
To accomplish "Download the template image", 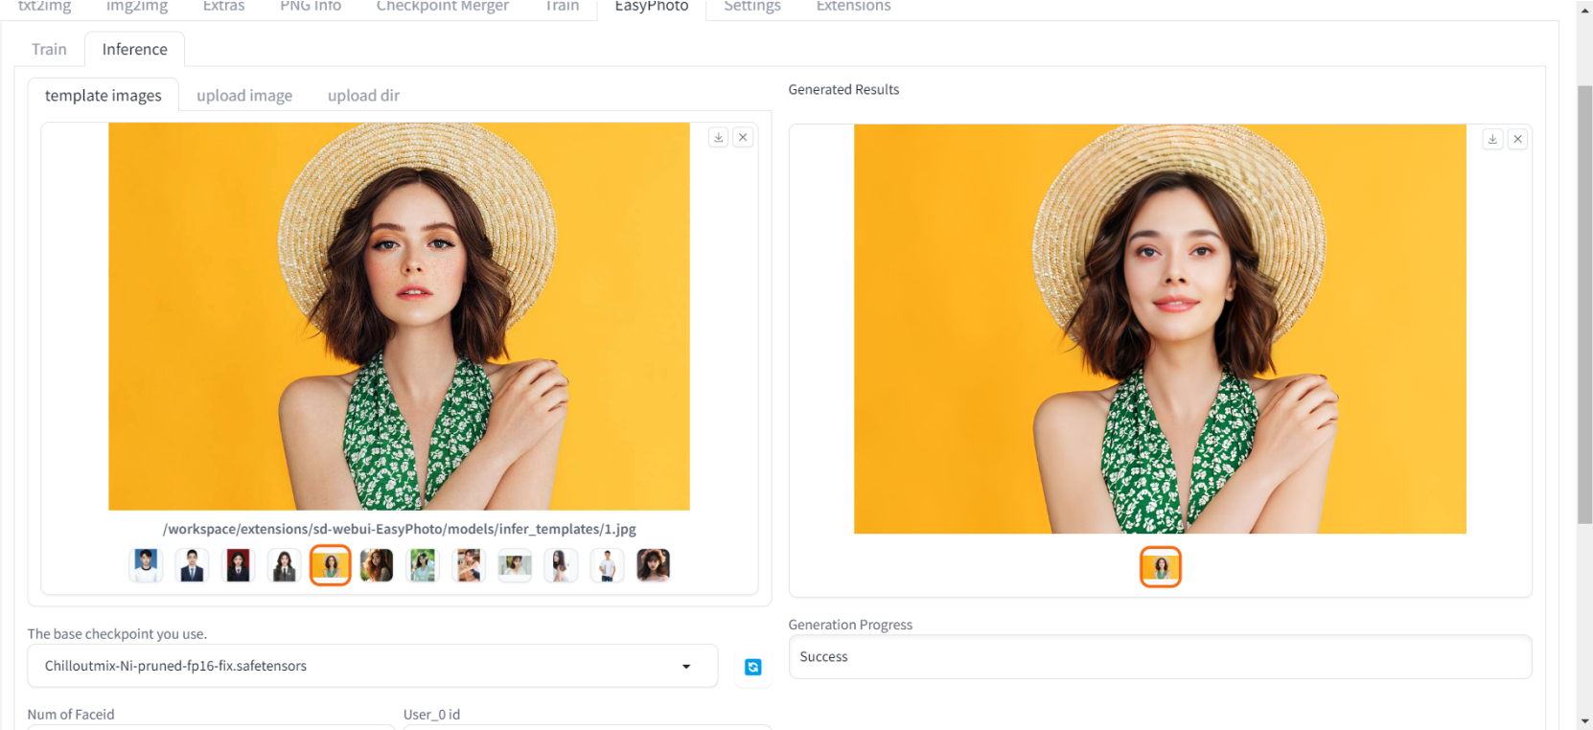I will click(718, 138).
